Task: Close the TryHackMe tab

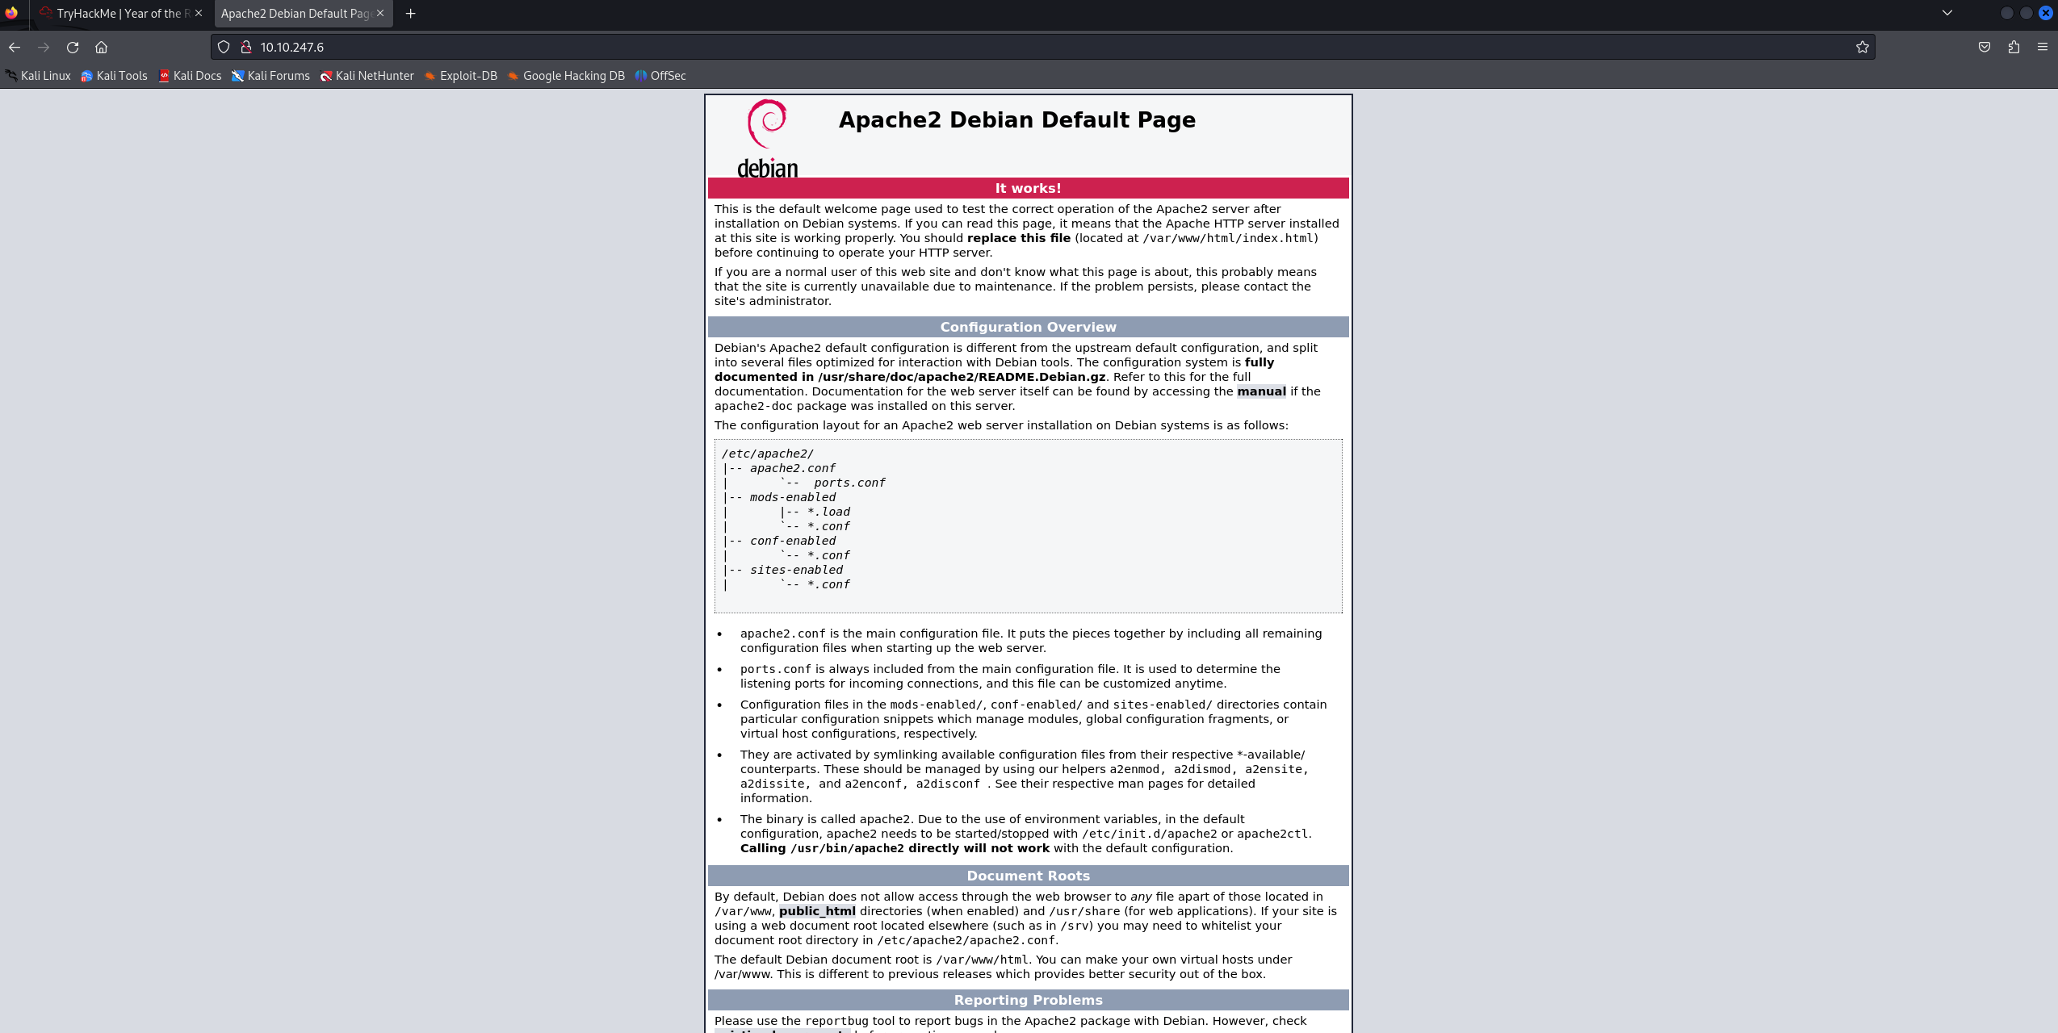Action: (x=199, y=14)
